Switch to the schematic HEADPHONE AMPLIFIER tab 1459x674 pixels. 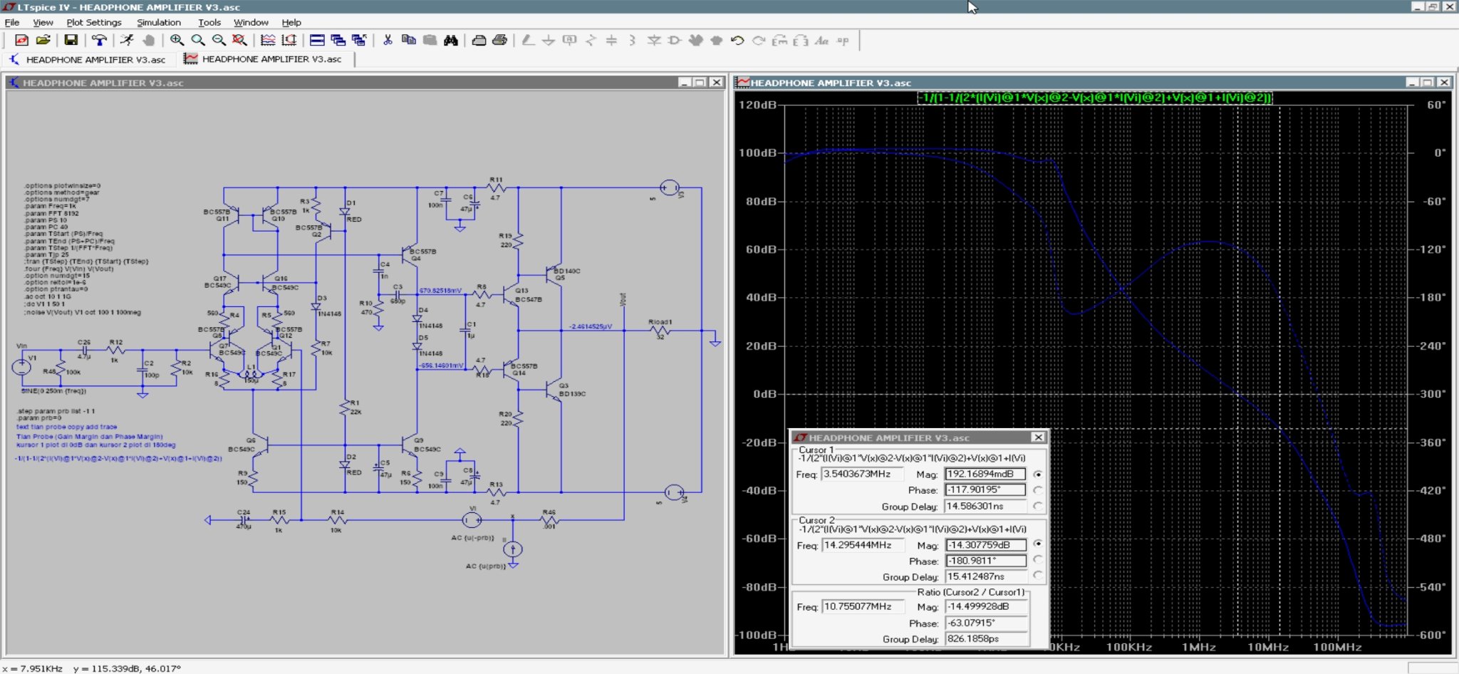[x=88, y=60]
